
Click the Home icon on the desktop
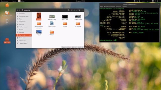(7, 6)
